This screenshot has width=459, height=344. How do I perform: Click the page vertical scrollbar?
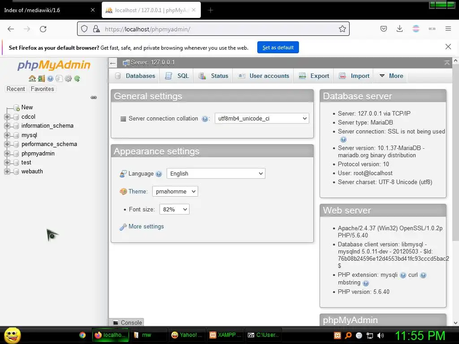click(455, 152)
